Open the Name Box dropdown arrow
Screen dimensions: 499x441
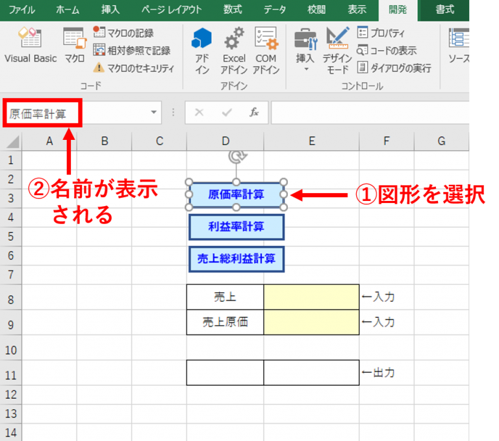click(154, 113)
